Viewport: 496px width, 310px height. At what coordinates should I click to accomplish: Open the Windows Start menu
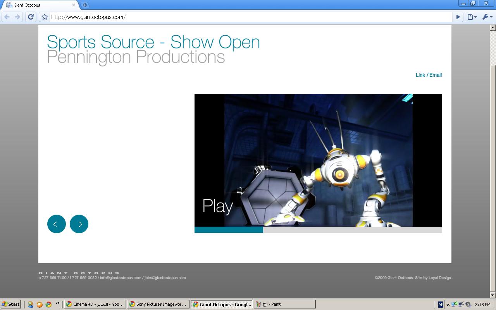pyautogui.click(x=11, y=304)
